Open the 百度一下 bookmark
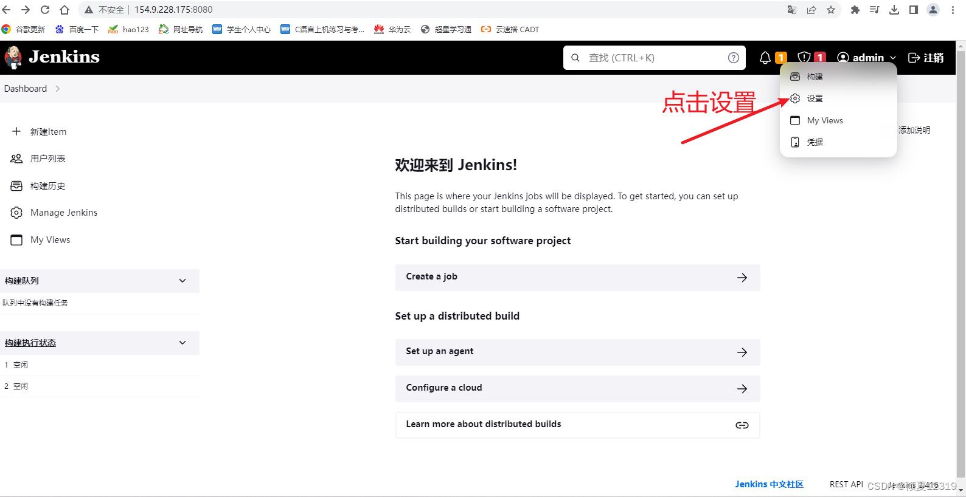966x497 pixels. [x=77, y=29]
